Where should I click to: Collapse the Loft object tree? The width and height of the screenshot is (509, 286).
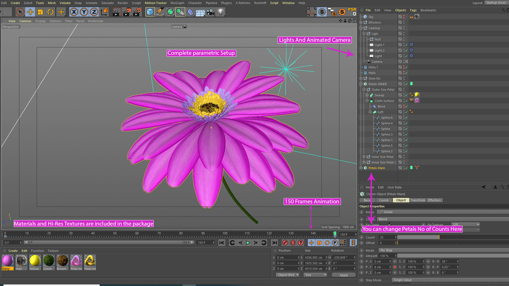(370, 112)
